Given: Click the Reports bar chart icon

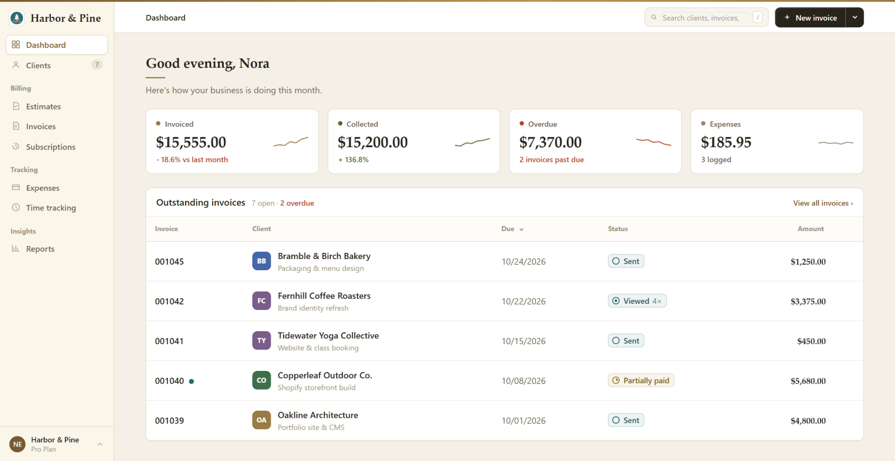Looking at the screenshot, I should 16,248.
